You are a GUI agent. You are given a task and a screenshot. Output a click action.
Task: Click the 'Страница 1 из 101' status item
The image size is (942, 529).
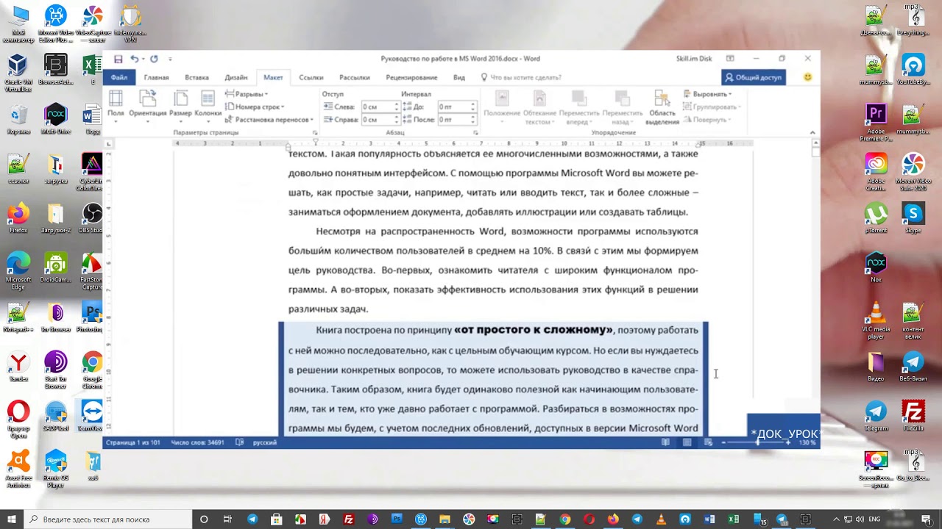133,442
